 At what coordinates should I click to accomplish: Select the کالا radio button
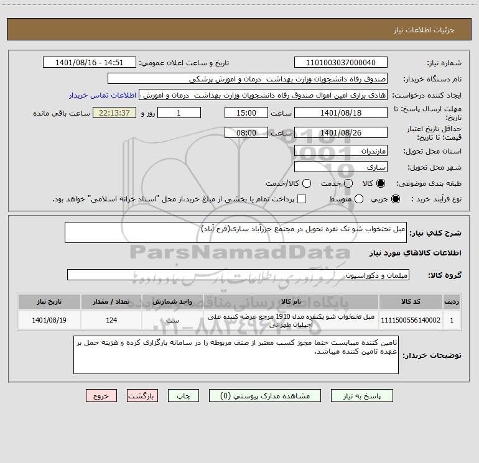(381, 183)
